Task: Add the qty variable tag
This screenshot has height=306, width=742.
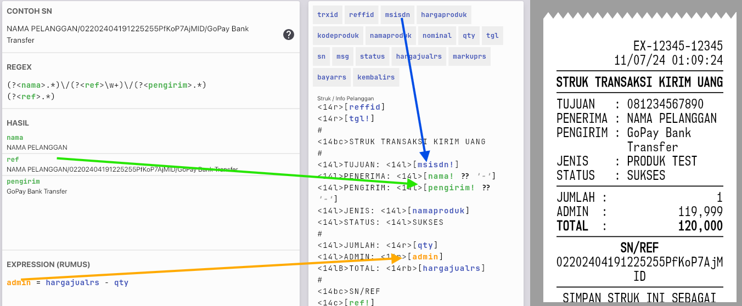Action: click(x=469, y=36)
